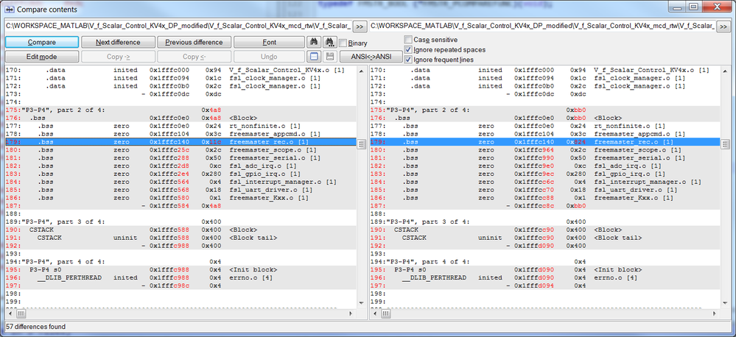Select line 170 V_f_Scalar_Control_KV4x.o in left pane
736x337 pixels.
[x=181, y=70]
